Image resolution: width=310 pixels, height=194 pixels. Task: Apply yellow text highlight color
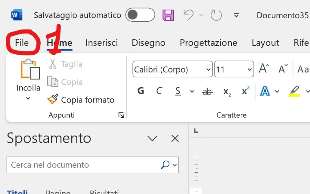[294, 91]
